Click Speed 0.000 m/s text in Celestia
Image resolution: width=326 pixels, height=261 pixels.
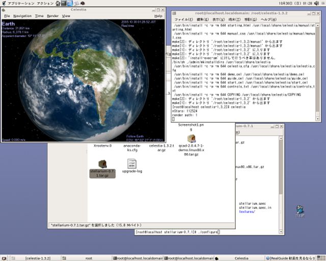[14, 140]
